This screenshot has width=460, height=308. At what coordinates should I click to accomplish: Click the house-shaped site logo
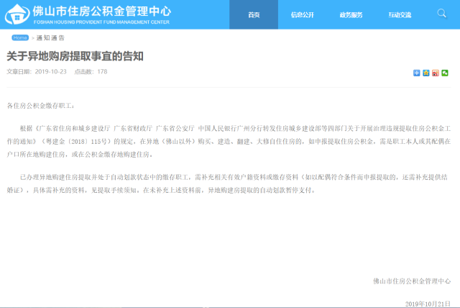17,14
